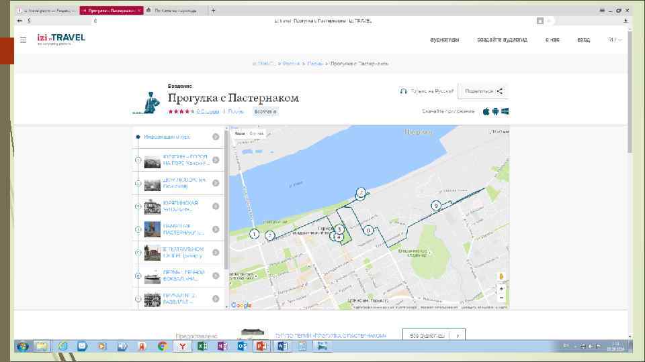Zoom in on the map
This screenshot has width=645, height=362.
tap(501, 289)
